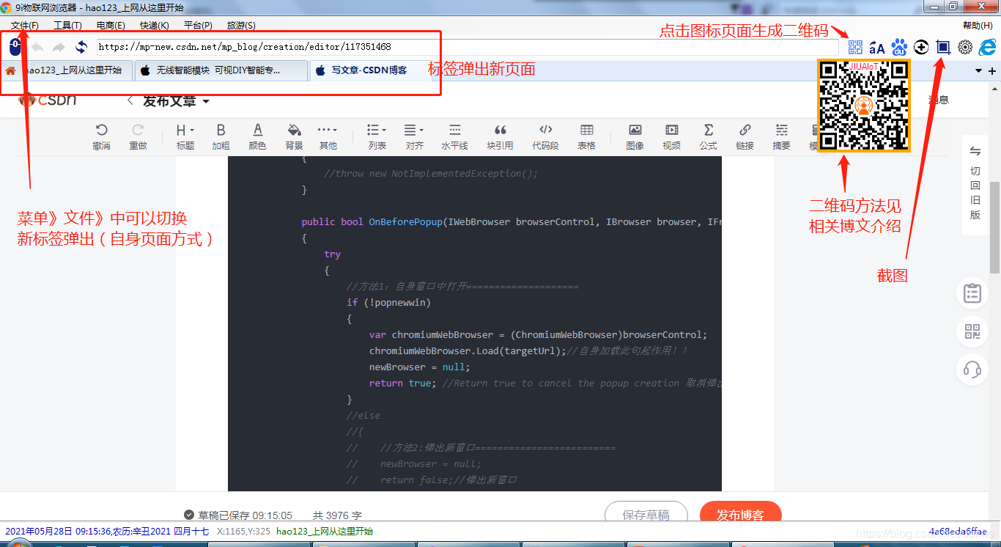This screenshot has height=547, width=1001.
Task: Click the circled plus icon in browser toolbar
Action: pyautogui.click(x=922, y=47)
